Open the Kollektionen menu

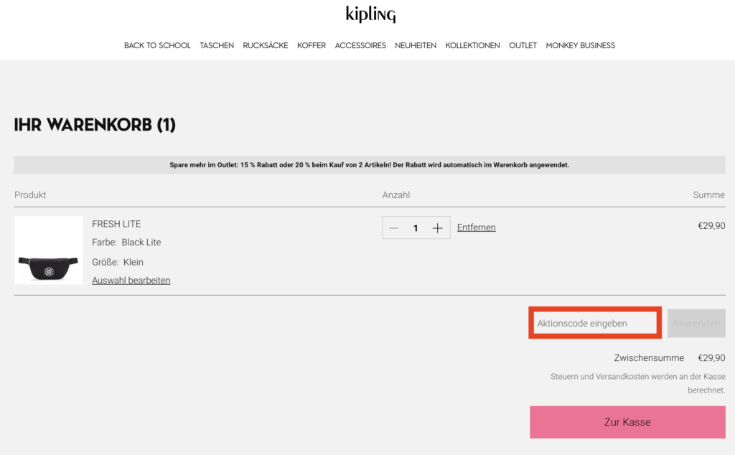[x=472, y=45]
